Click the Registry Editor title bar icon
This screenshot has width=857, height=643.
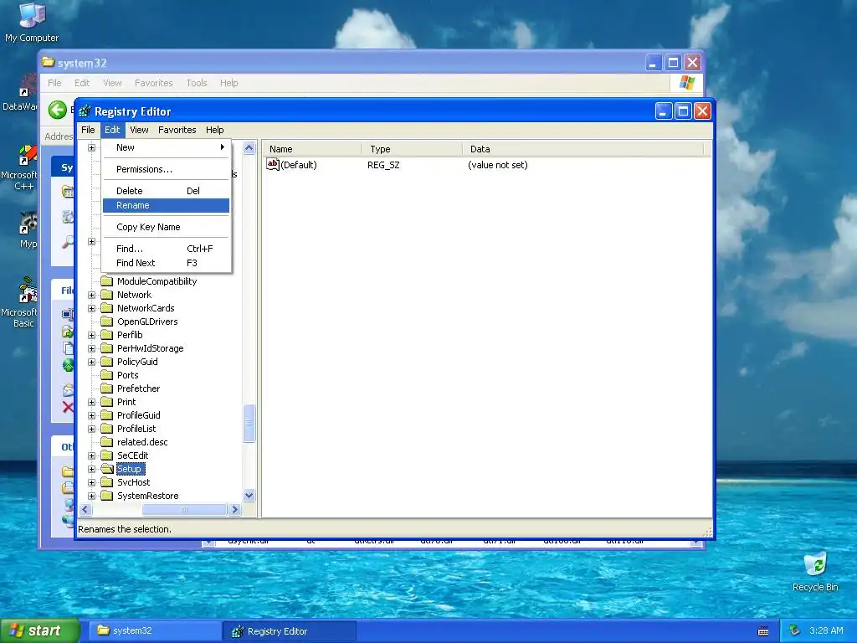coord(85,111)
